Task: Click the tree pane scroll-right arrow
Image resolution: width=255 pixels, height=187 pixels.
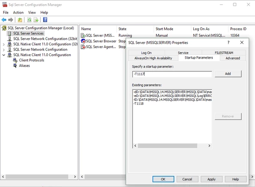Action: pyautogui.click(x=75, y=177)
